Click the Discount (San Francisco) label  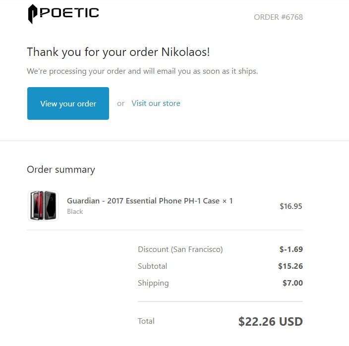(180, 249)
